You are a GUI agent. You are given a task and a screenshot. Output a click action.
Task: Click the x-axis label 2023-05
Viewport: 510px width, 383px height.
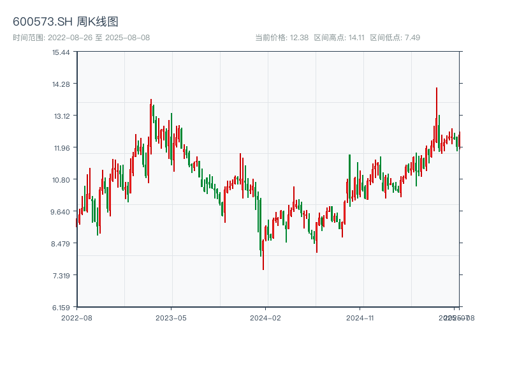pyautogui.click(x=171, y=318)
